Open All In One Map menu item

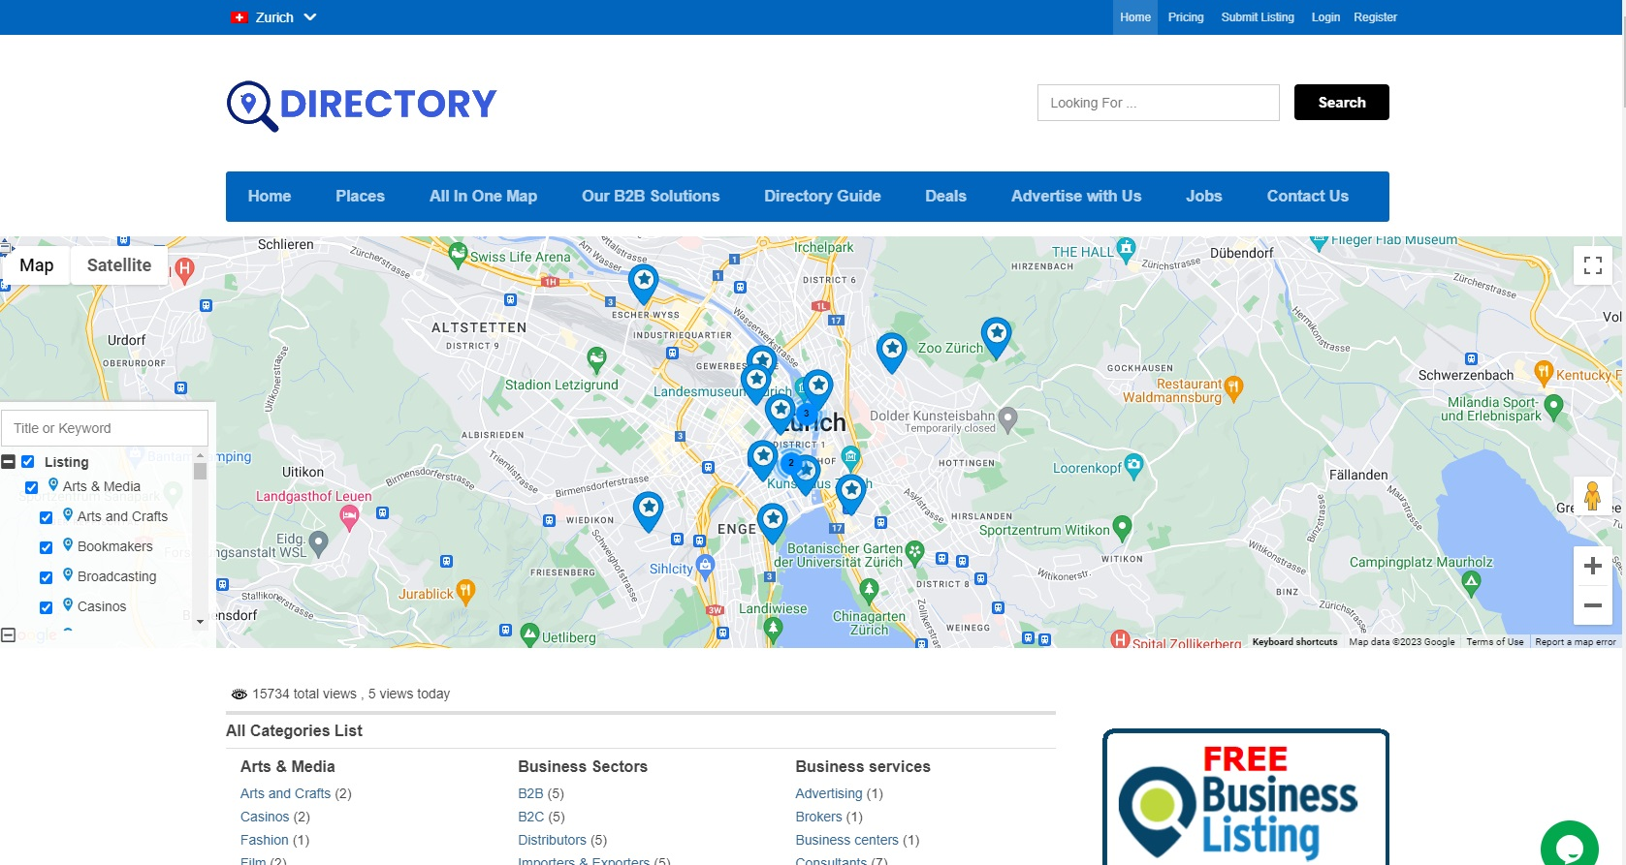(483, 197)
